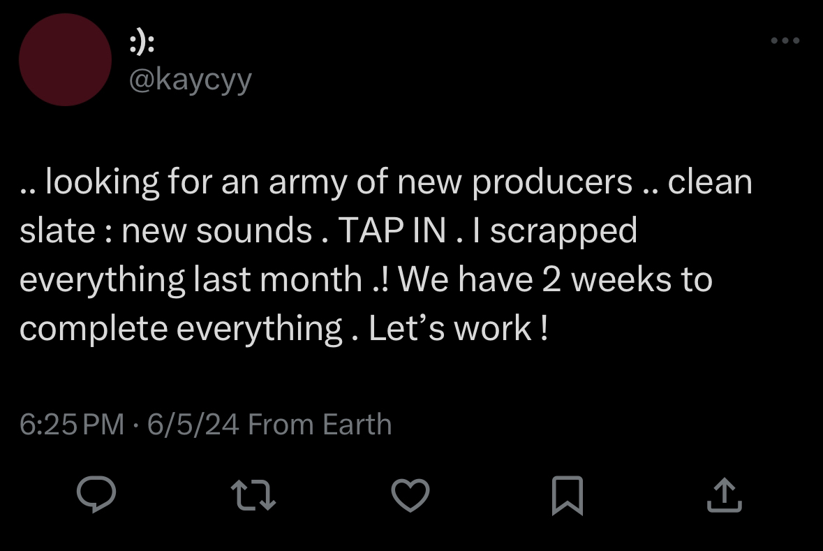
Task: Like the tweet with the heart icon
Action: (x=410, y=495)
